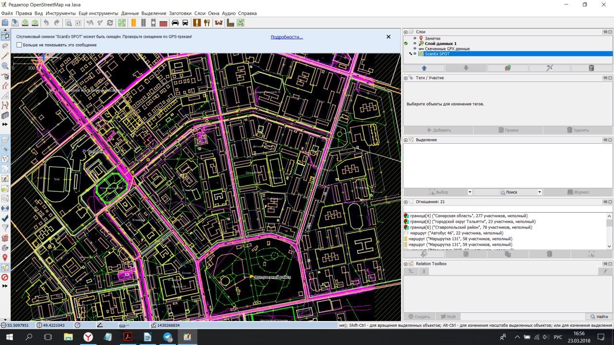
Task: Click the relations filter text field
Action: pyautogui.click(x=508, y=209)
